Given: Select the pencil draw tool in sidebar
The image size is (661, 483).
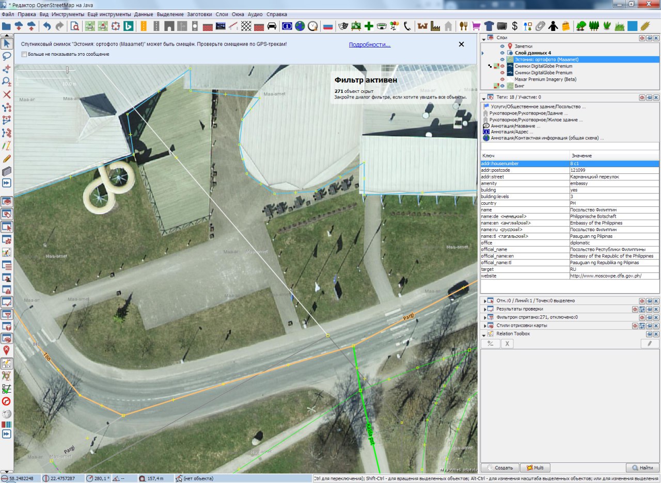Looking at the screenshot, I should (x=7, y=158).
